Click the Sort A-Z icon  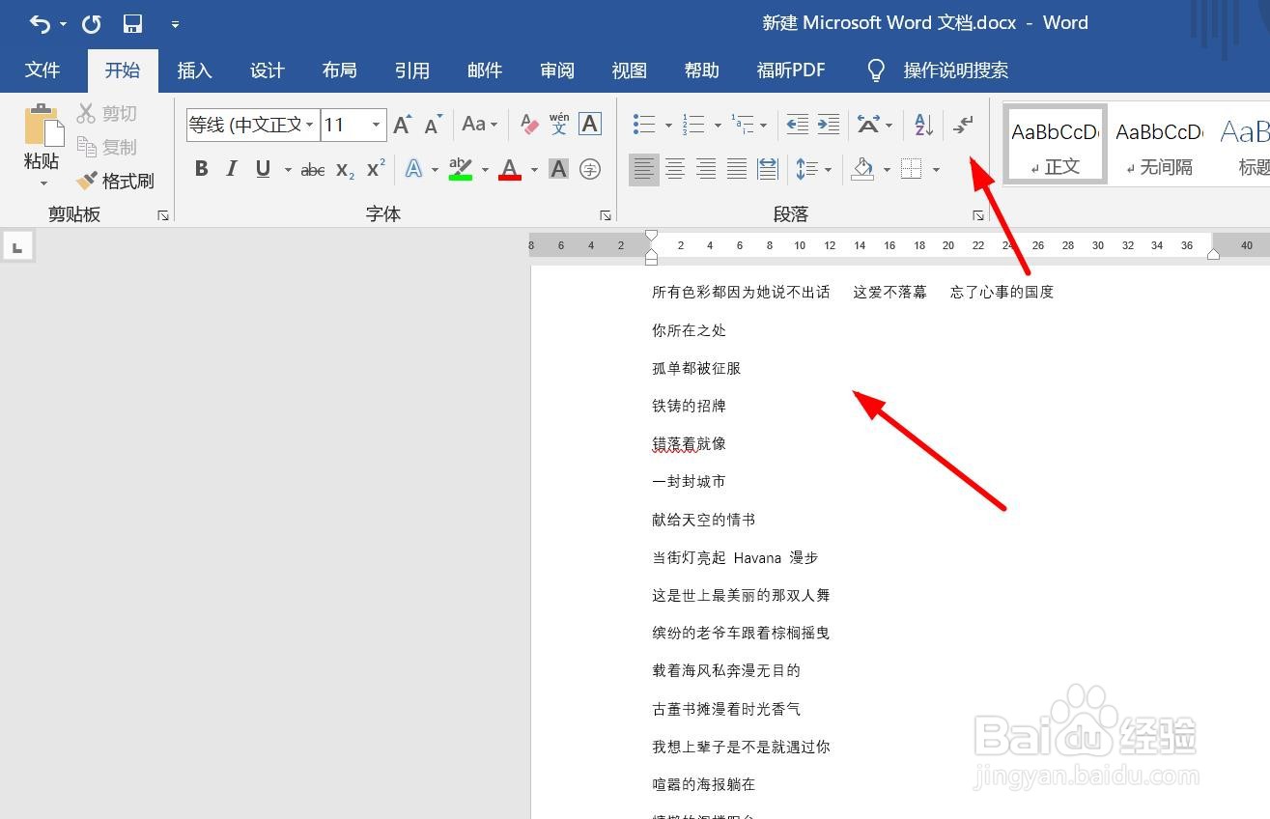coord(923,124)
